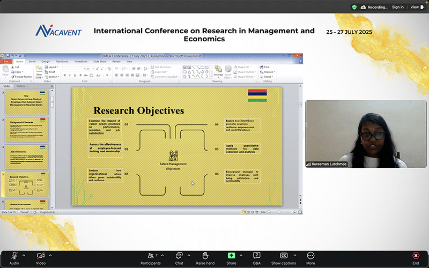Viewport: 429px width, 268px height.
Task: Click the Format Painter button
Action: (23, 77)
